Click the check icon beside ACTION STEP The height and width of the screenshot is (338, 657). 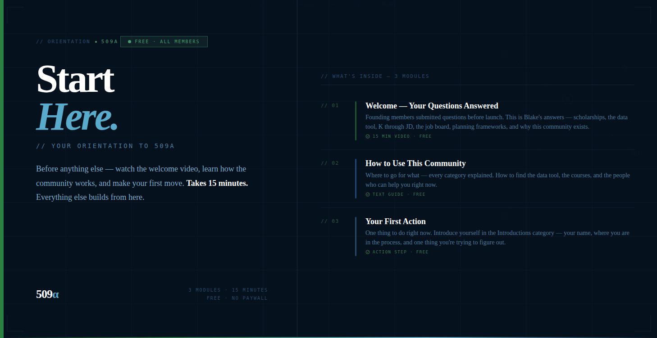pyautogui.click(x=368, y=252)
